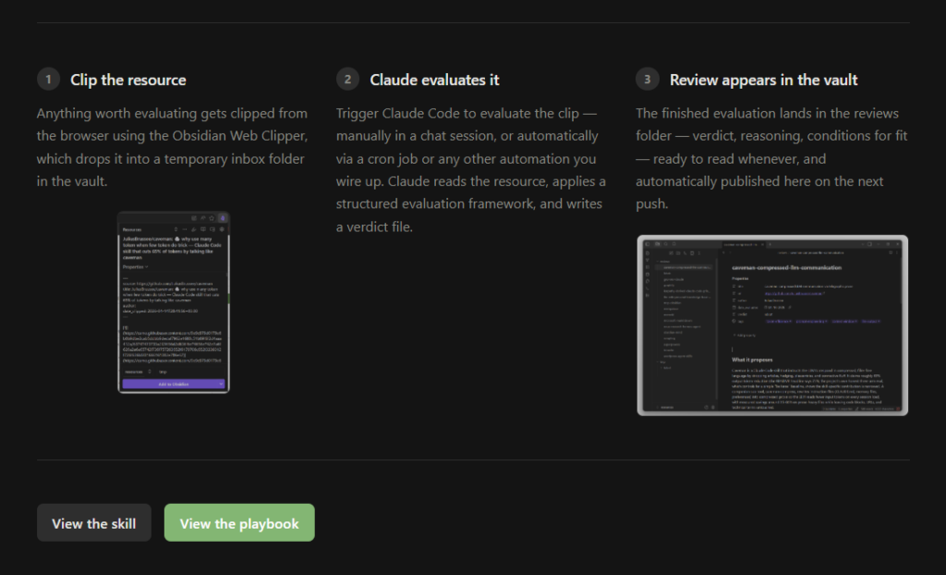The width and height of the screenshot is (946, 575).
Task: Open the dropdown arrow beside Add to Obsidian
Action: pyautogui.click(x=220, y=383)
